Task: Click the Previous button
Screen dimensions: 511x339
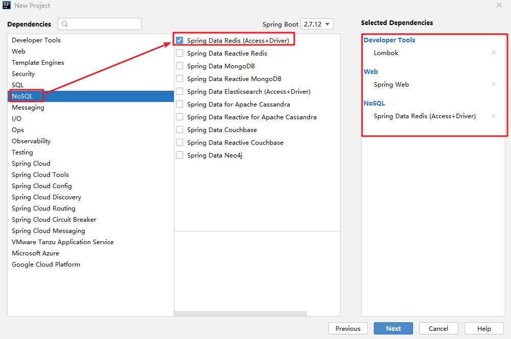Action: click(x=348, y=329)
